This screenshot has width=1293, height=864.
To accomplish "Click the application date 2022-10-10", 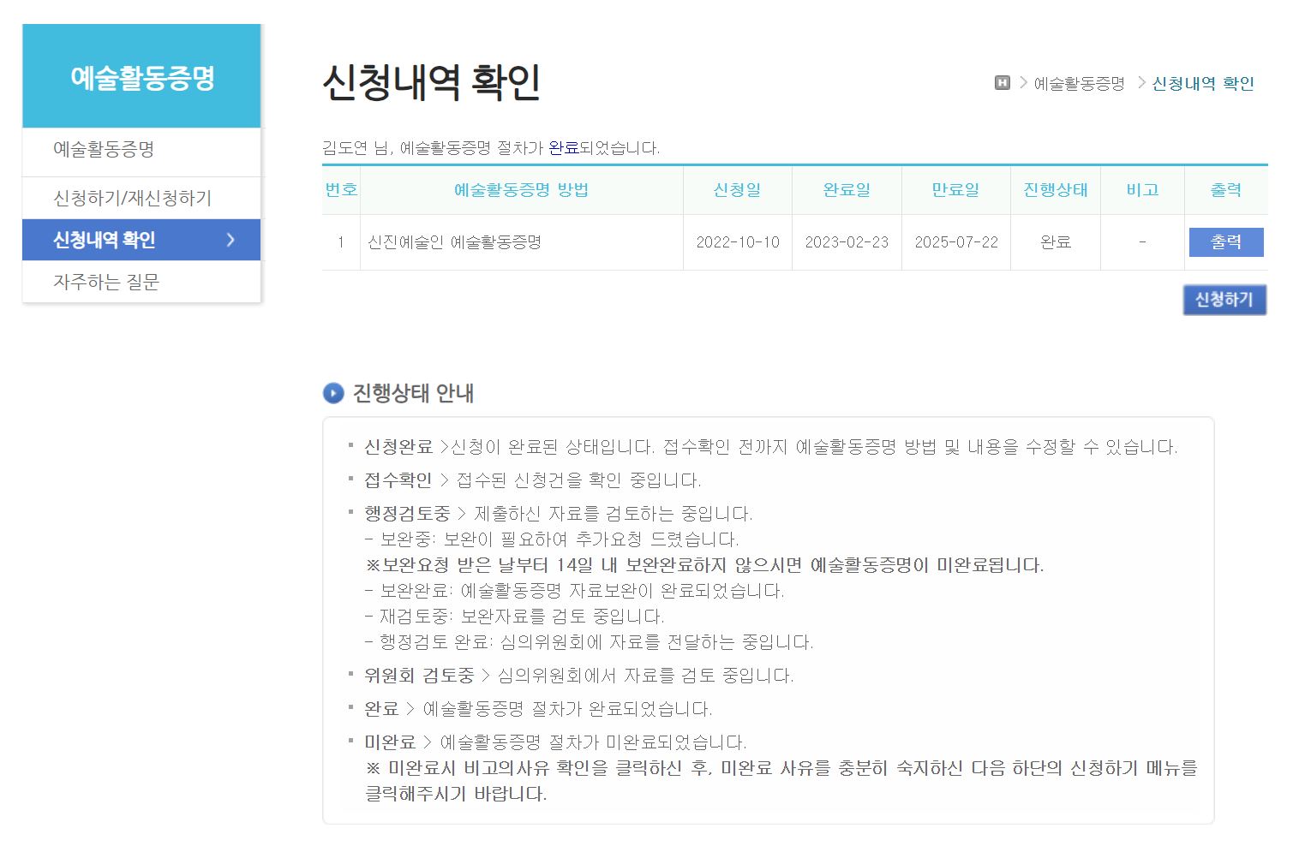I will coord(738,242).
